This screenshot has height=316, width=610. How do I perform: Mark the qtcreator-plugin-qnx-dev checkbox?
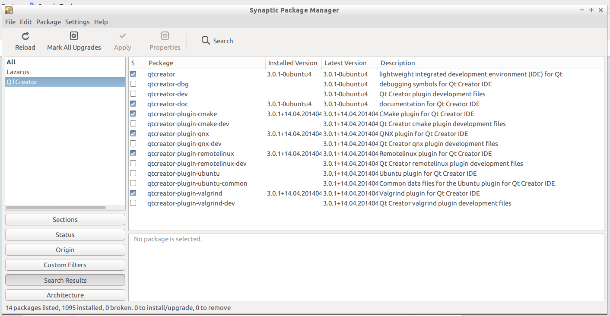(133, 143)
